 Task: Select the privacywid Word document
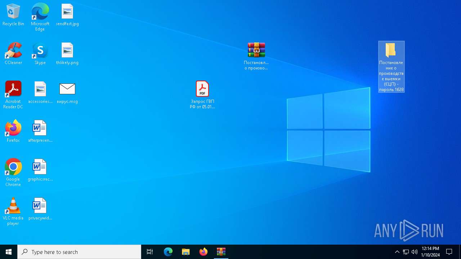point(40,209)
